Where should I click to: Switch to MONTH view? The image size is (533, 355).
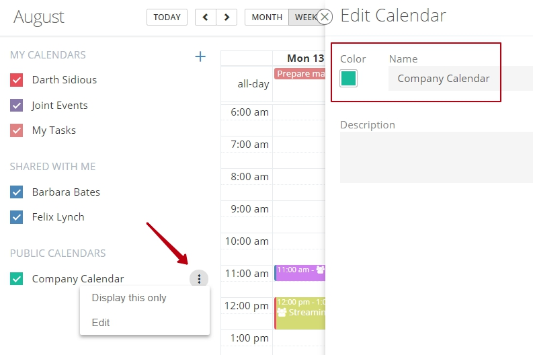267,17
